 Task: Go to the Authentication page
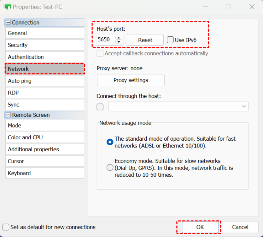[45, 57]
